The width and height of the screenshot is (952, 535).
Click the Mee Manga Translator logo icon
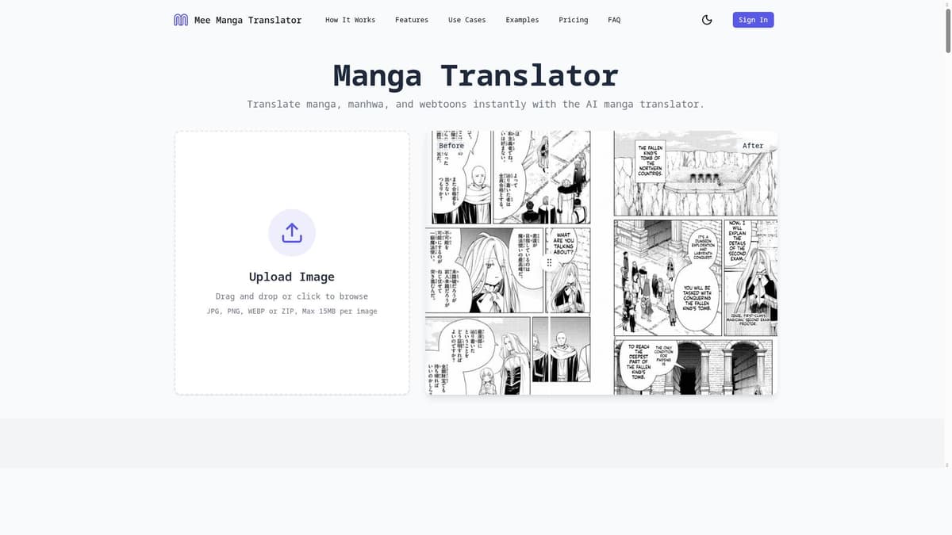(x=180, y=19)
